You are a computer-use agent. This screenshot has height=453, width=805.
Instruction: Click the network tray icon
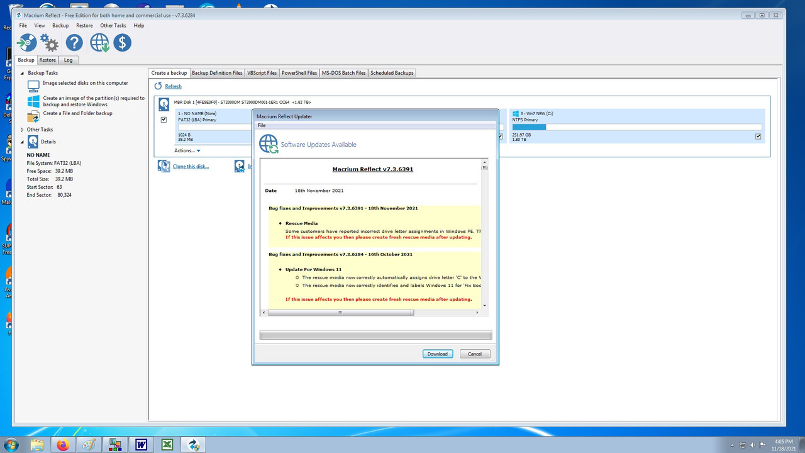click(x=743, y=445)
